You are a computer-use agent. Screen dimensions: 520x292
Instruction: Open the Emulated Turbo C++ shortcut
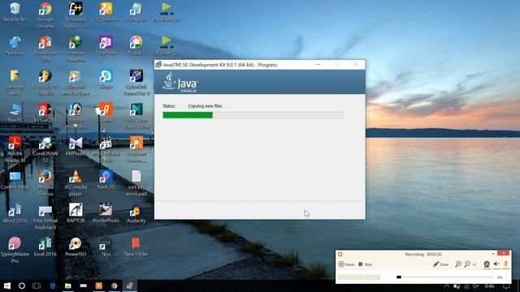pos(76,15)
